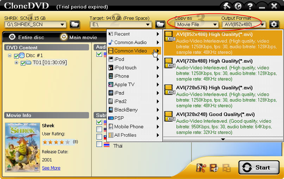Screen dimensions: 284x179
Task: Click the BlackBerry phone icon
Action: [111, 110]
